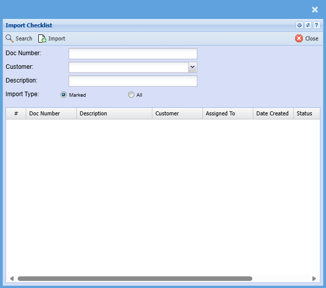Focus the Doc Number text field

[133, 54]
